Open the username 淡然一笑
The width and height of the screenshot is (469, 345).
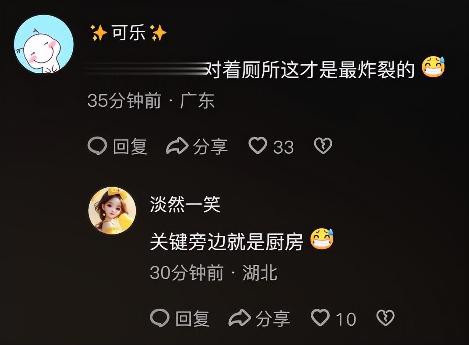click(185, 204)
